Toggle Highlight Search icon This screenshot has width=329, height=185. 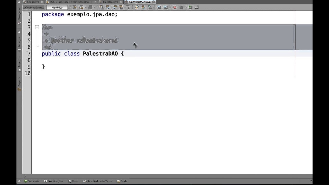coord(121,7)
